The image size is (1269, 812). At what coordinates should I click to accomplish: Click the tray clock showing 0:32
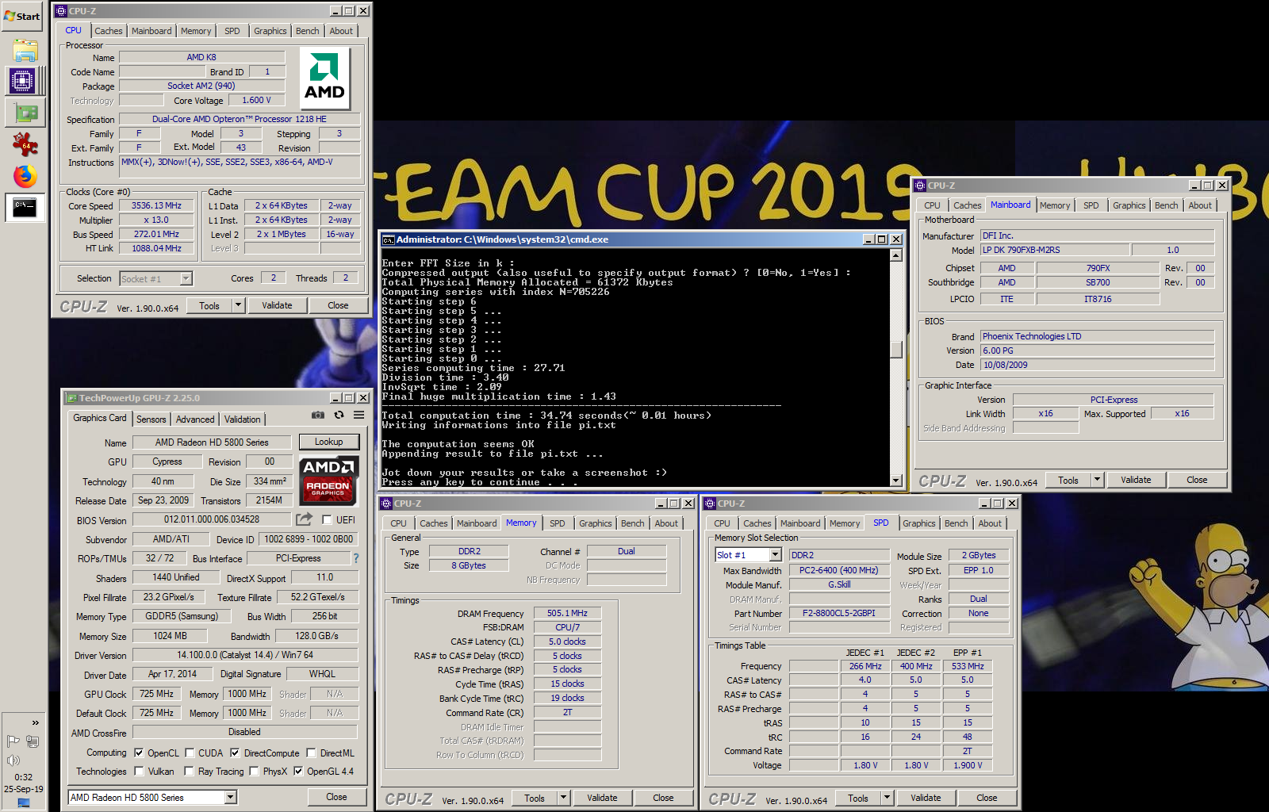[24, 777]
